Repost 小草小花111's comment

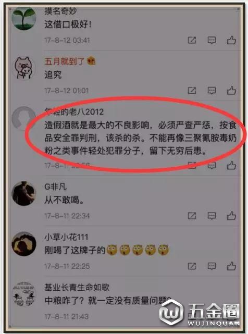pyautogui.click(x=192, y=266)
